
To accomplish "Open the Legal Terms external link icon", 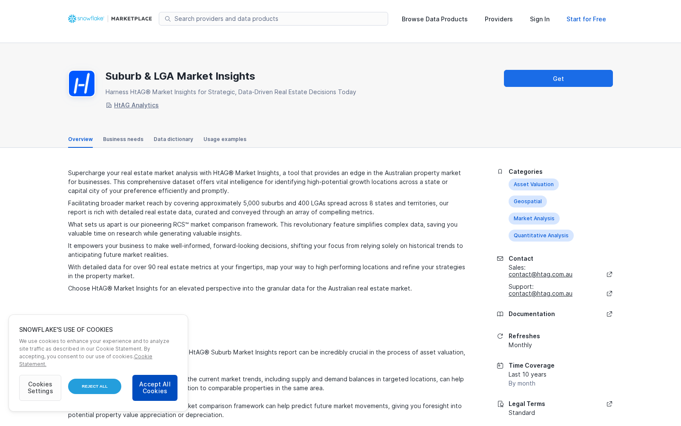I will pos(609,404).
